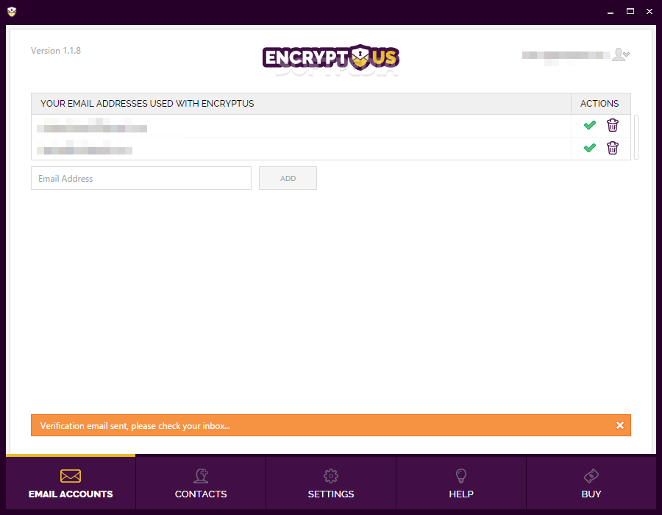Click the blurred account name at top right
The height and width of the screenshot is (515, 662).
pyautogui.click(x=566, y=55)
